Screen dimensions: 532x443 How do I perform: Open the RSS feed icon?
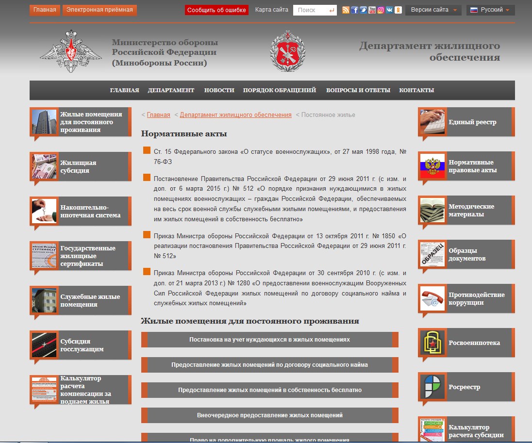click(x=346, y=10)
